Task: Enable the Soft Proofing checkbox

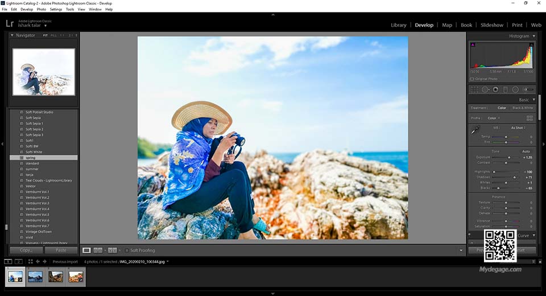Action: coord(127,250)
